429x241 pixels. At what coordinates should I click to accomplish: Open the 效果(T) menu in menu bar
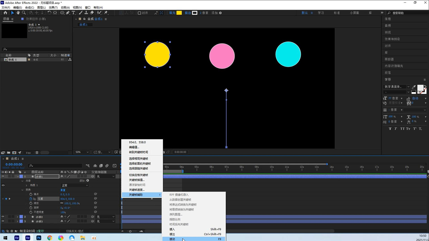coord(53,7)
